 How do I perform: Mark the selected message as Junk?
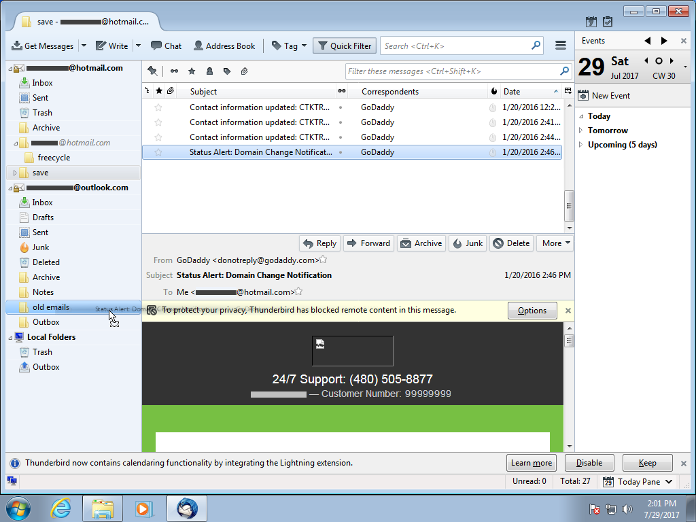[468, 243]
